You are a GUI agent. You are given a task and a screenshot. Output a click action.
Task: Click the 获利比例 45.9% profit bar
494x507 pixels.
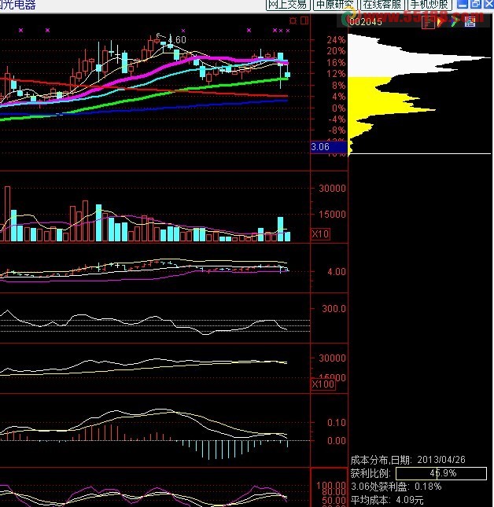point(441,473)
